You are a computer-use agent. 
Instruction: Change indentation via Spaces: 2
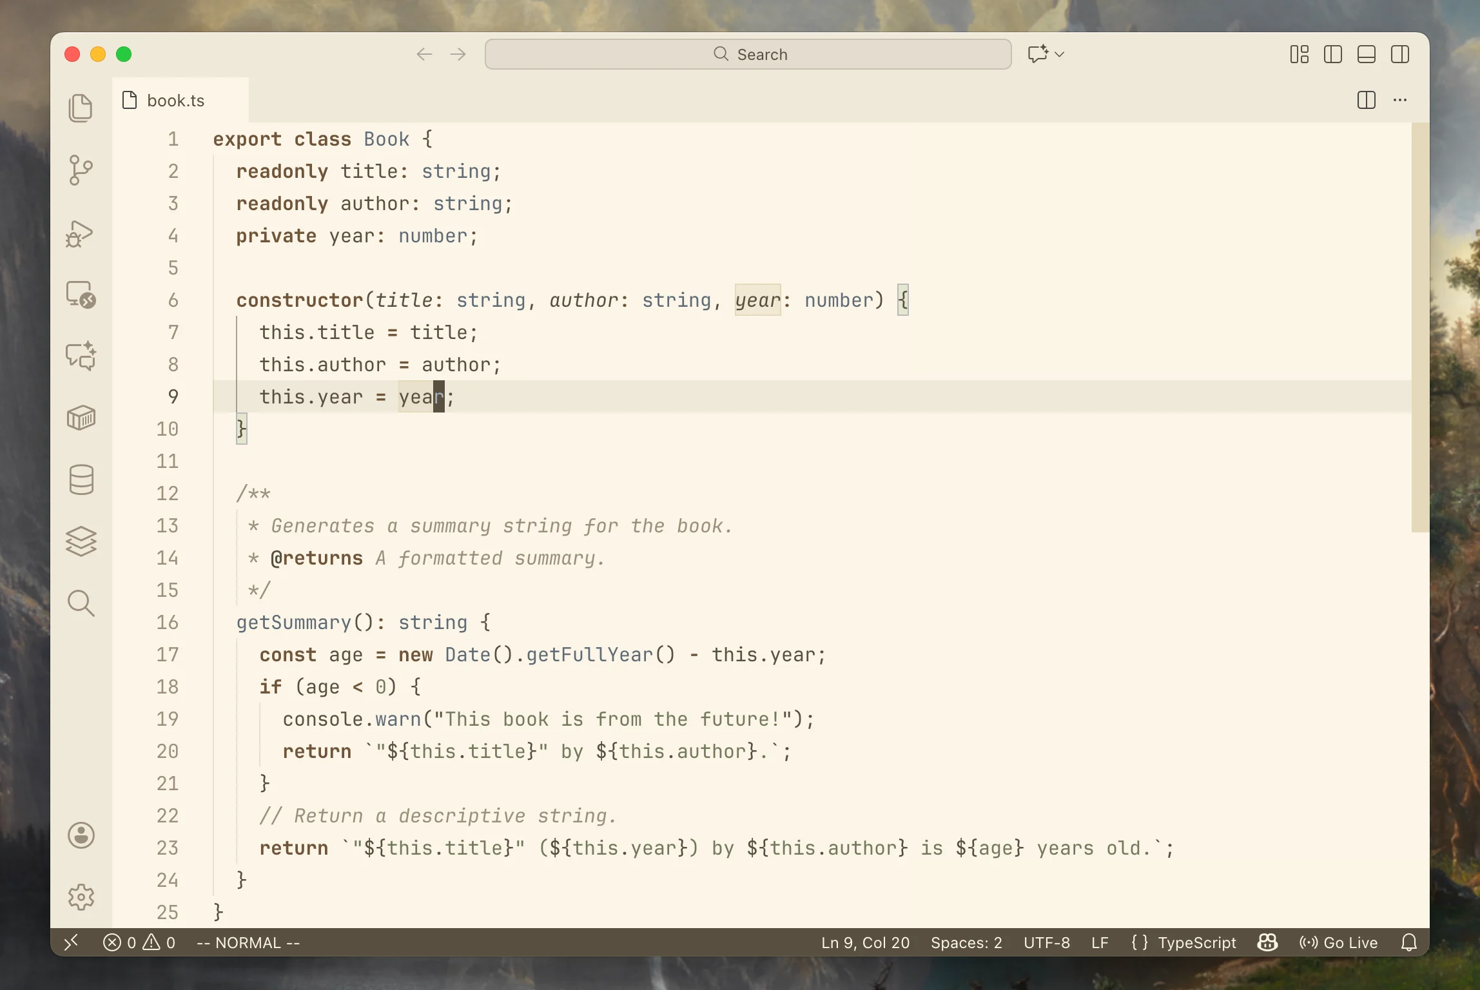[x=966, y=942]
